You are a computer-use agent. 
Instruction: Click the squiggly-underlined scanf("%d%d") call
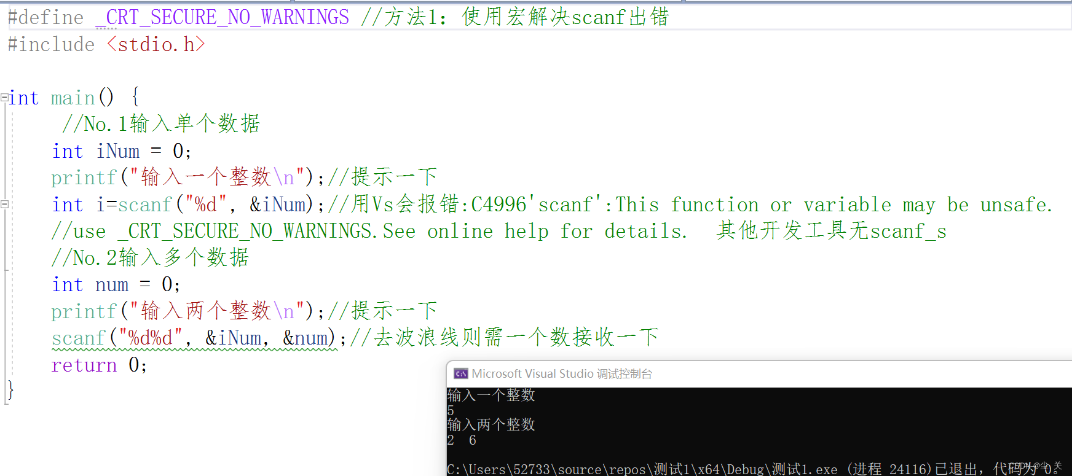[194, 338]
